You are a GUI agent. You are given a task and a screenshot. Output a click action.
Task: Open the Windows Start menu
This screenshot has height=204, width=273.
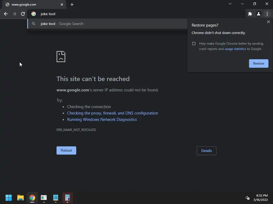coord(9,198)
